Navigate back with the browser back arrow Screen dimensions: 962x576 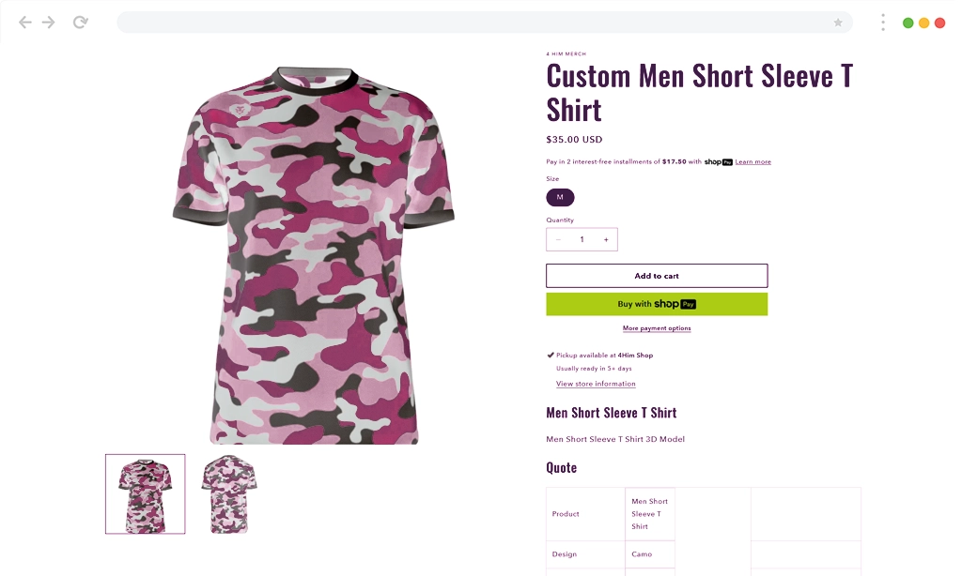25,22
